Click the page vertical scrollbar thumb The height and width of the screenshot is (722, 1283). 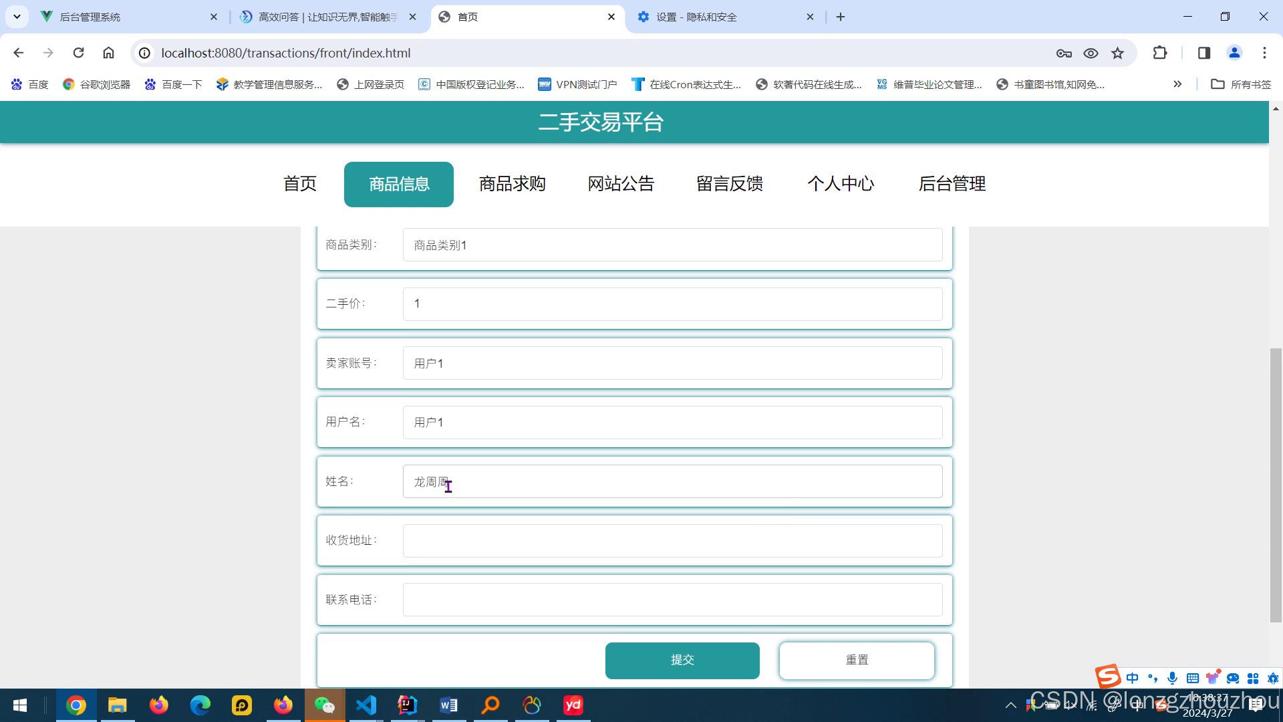click(1276, 485)
